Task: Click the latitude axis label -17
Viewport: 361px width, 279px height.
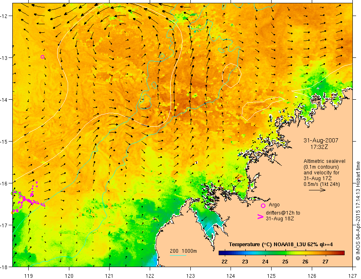Action: coord(4,225)
